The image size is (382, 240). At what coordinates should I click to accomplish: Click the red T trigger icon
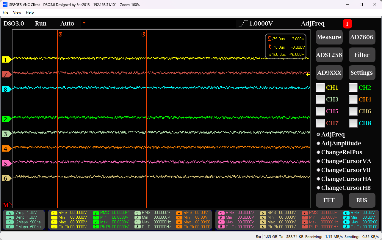pyautogui.click(x=347, y=24)
